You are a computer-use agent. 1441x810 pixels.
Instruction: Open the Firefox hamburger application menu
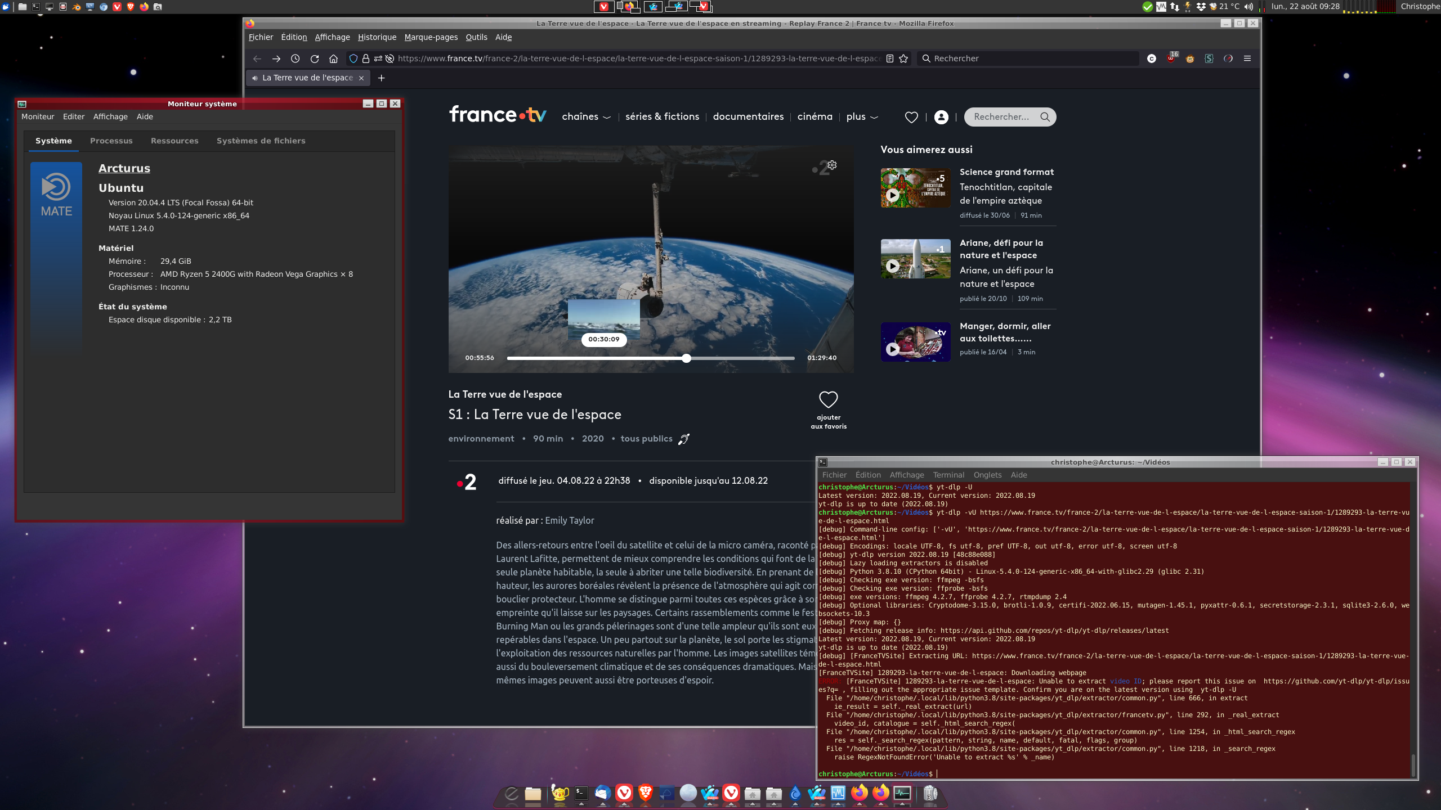point(1248,58)
